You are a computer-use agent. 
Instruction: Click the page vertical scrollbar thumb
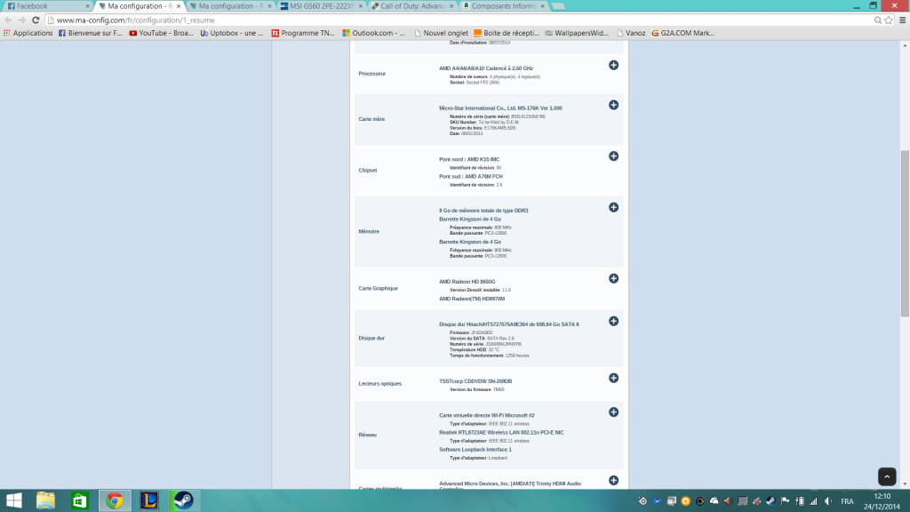tap(905, 234)
